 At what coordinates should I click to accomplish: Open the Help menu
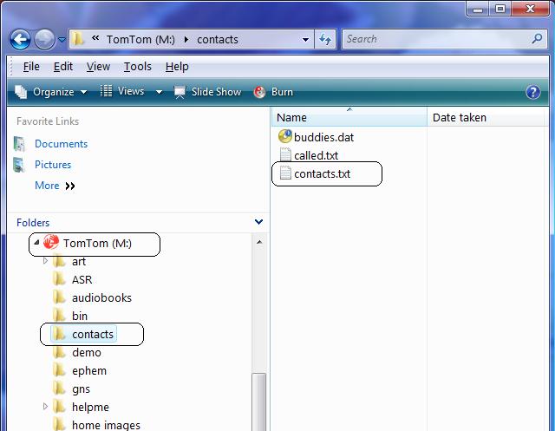tap(177, 66)
